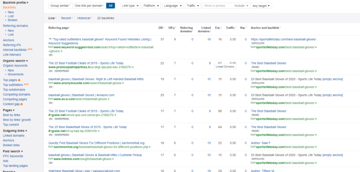
Task: Open the Language filter dropdown
Action: [x=173, y=6]
